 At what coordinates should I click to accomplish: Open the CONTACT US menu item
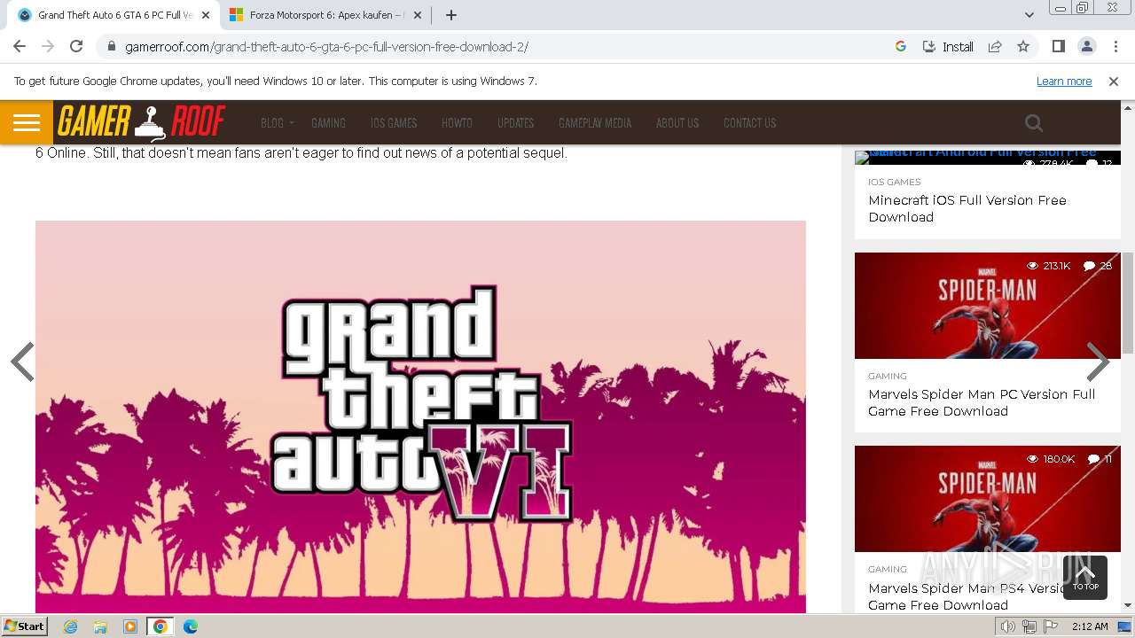click(749, 123)
